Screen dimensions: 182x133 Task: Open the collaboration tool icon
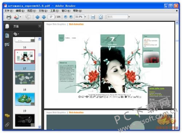[16, 17]
